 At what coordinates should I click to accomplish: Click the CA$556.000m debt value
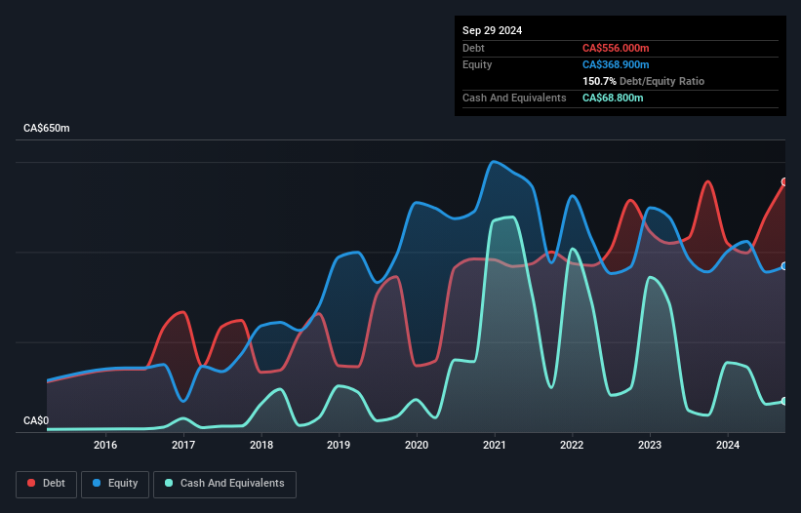[616, 48]
